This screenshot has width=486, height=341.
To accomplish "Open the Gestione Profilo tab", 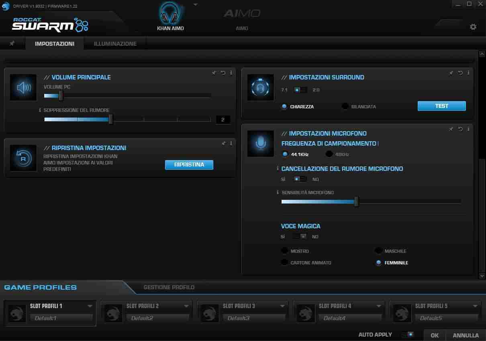I will (x=169, y=287).
